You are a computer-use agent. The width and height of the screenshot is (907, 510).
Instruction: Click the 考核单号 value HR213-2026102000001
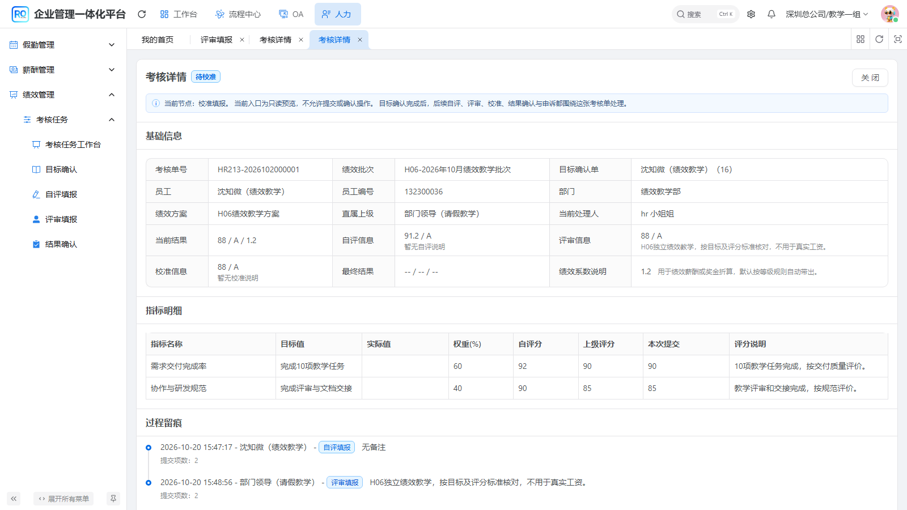pyautogui.click(x=258, y=169)
